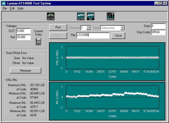Open the Edit menu

tap(12, 8)
